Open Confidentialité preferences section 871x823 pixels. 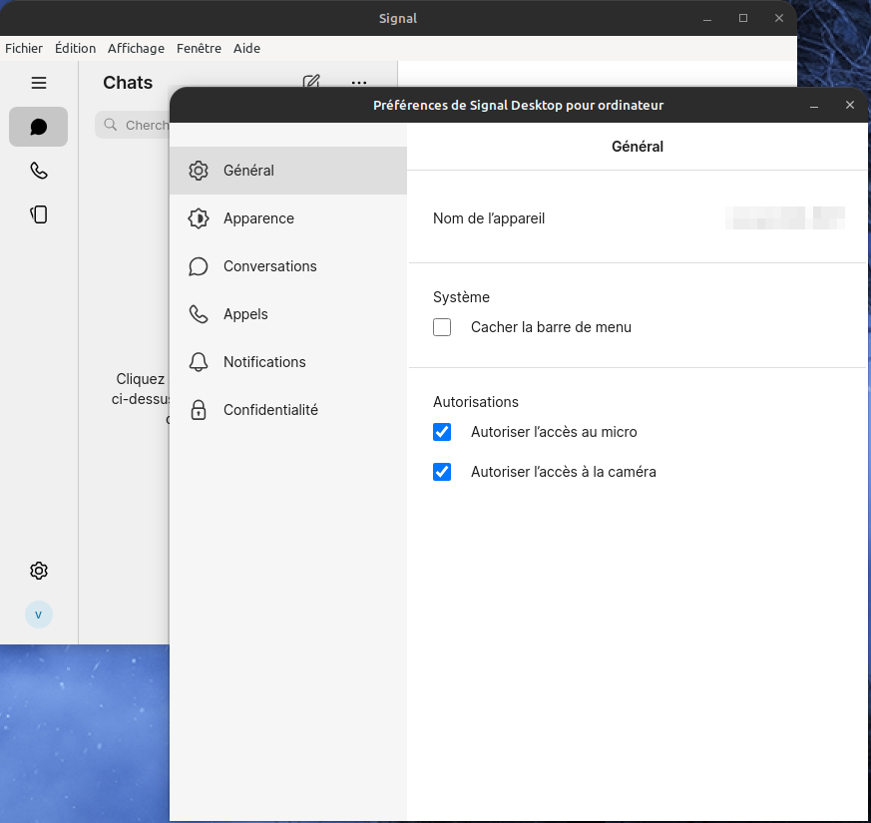[270, 410]
